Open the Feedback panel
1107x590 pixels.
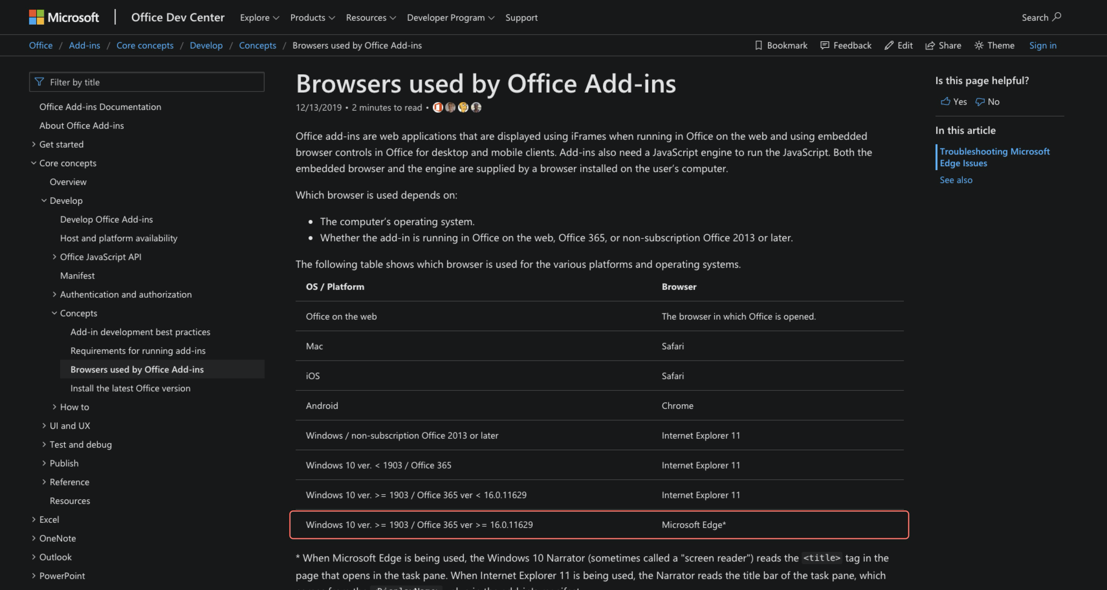(x=845, y=45)
